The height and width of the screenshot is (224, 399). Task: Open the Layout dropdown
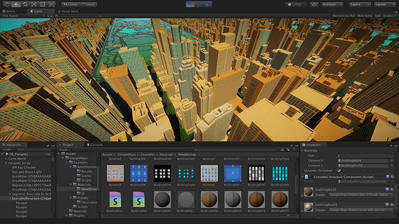[385, 4]
